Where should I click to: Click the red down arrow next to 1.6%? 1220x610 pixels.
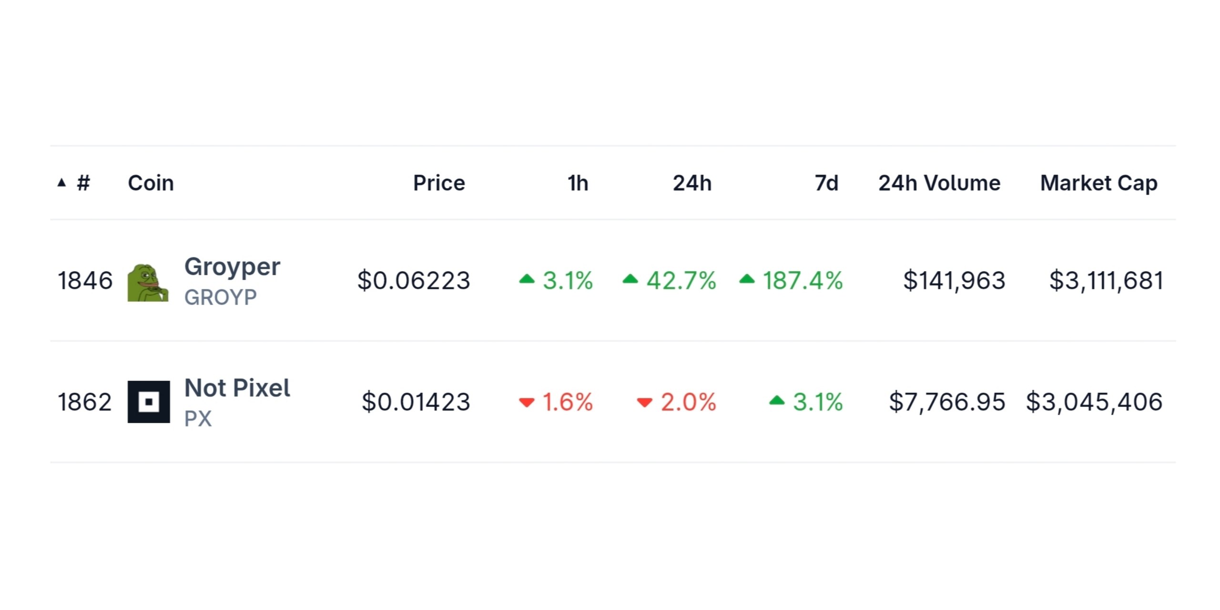click(x=527, y=402)
